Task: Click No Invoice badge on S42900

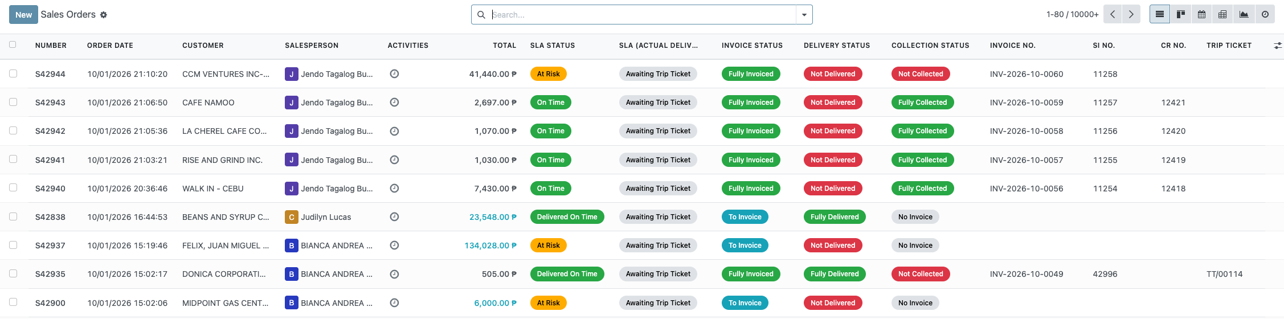Action: [915, 303]
